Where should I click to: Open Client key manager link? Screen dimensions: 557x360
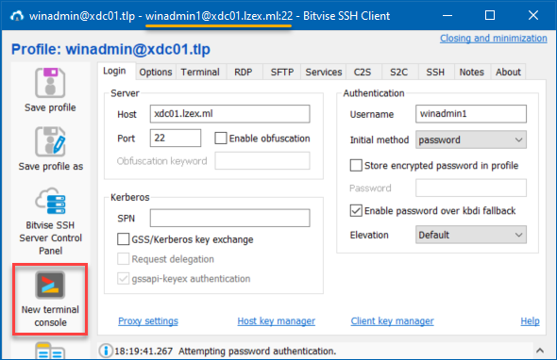coord(392,321)
